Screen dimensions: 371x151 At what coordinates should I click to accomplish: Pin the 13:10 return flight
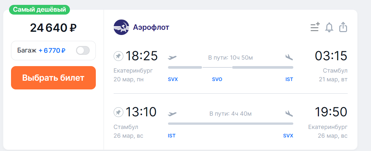tap(118, 112)
